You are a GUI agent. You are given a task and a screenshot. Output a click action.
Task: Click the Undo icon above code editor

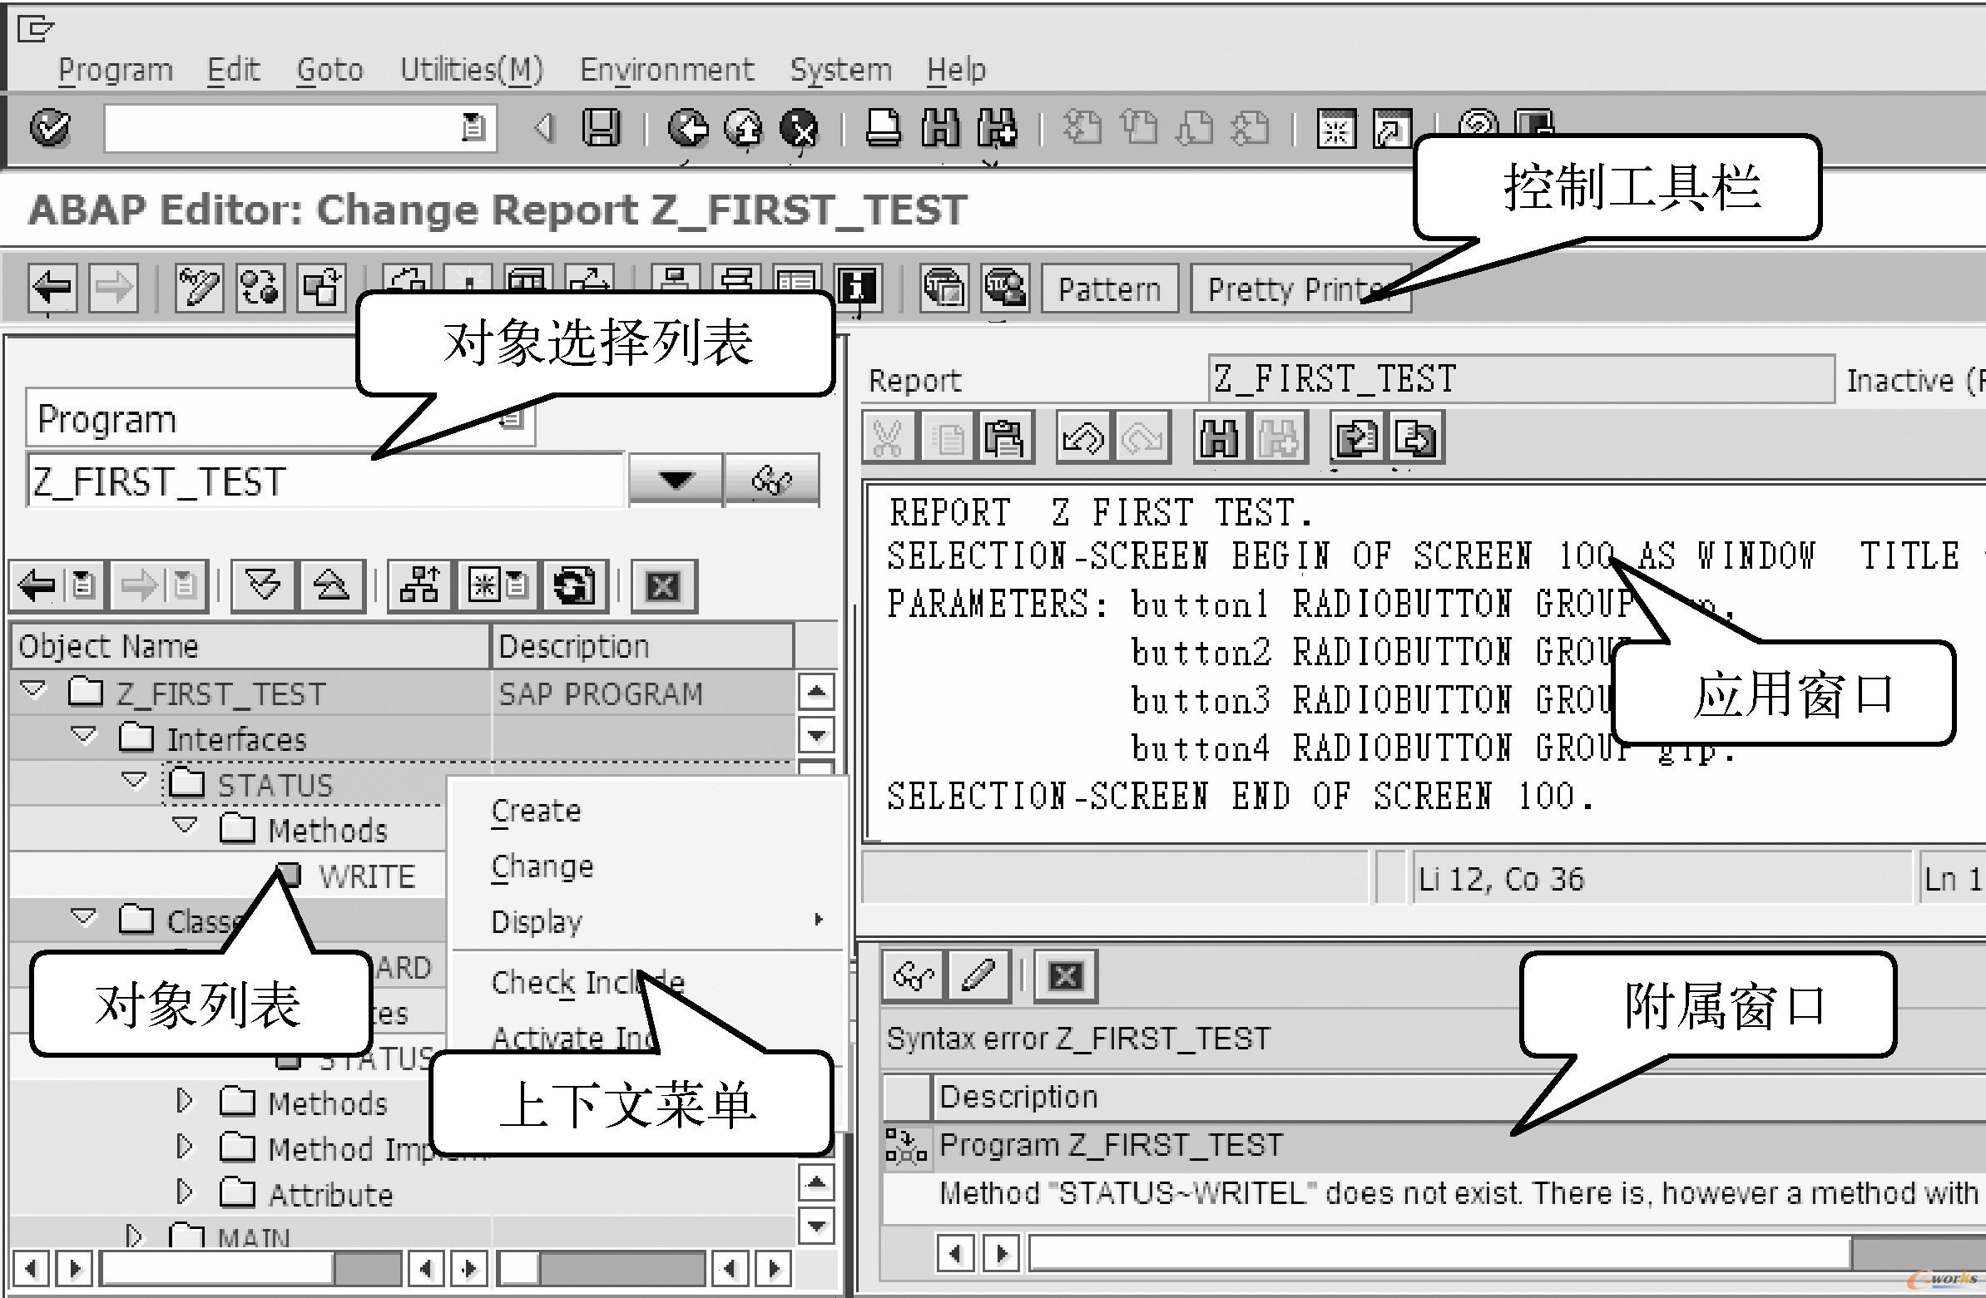tap(1083, 437)
